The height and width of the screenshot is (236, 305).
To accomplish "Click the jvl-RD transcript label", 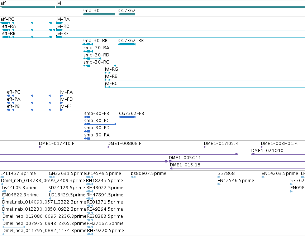I will 63,26.
